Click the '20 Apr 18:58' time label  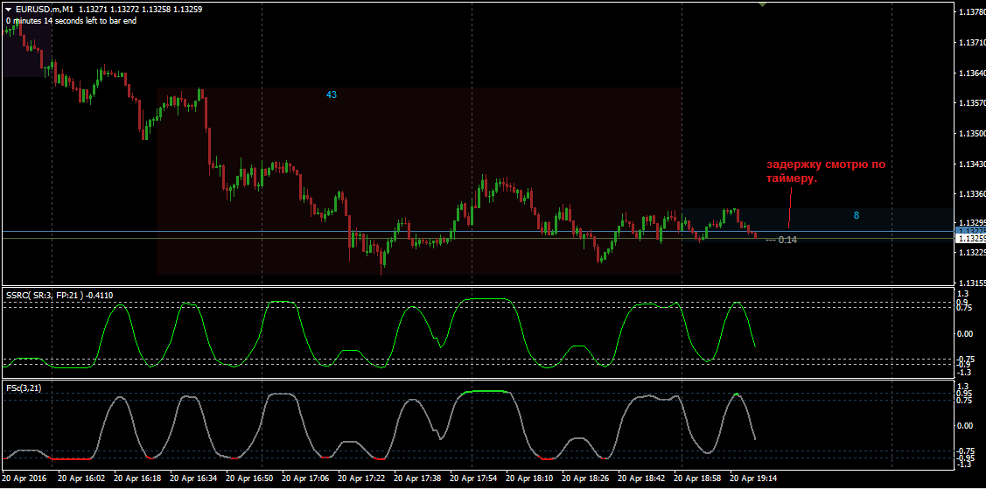[697, 479]
